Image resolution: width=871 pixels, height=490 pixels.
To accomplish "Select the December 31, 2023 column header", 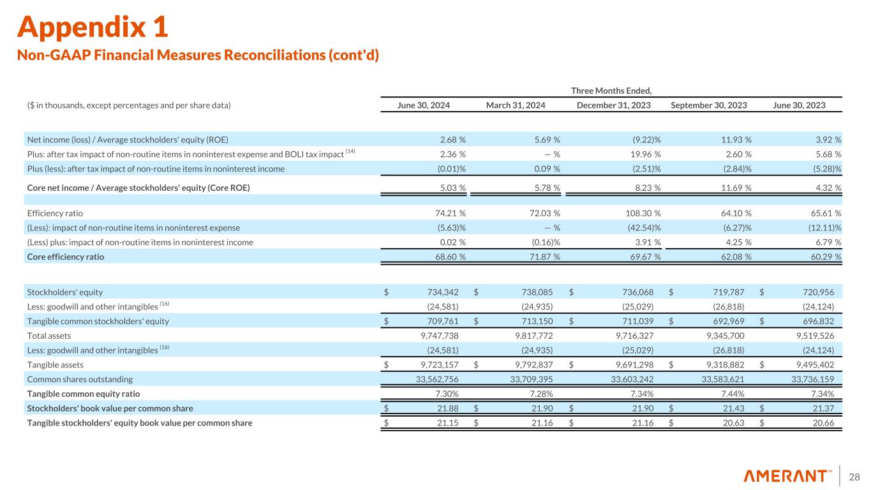I will pos(614,105).
